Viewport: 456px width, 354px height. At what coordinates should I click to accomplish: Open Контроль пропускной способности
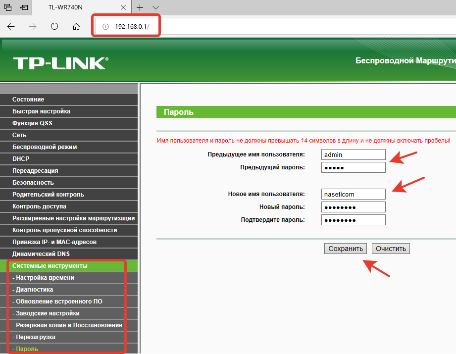(69, 230)
